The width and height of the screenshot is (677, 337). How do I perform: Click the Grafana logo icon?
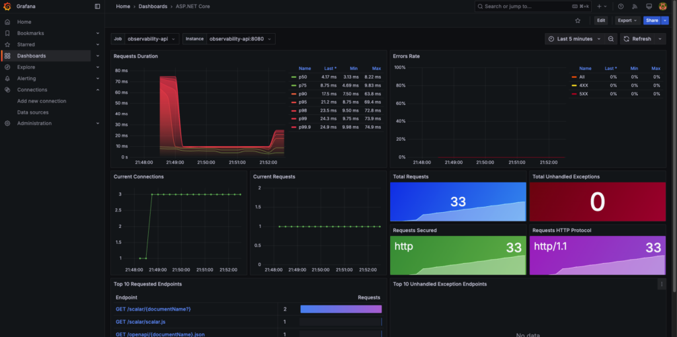click(x=7, y=7)
